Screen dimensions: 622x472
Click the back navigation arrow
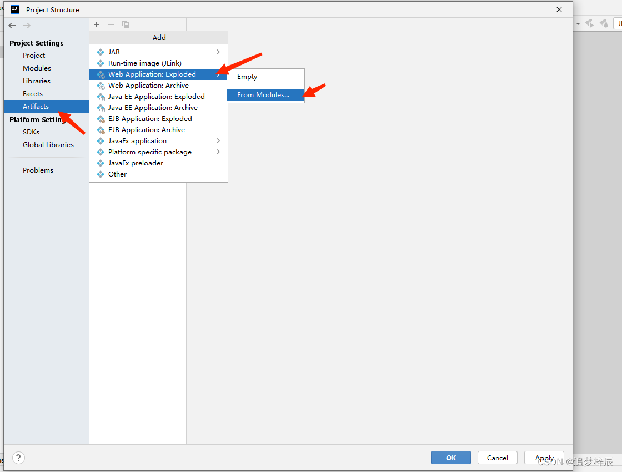pyautogui.click(x=12, y=26)
